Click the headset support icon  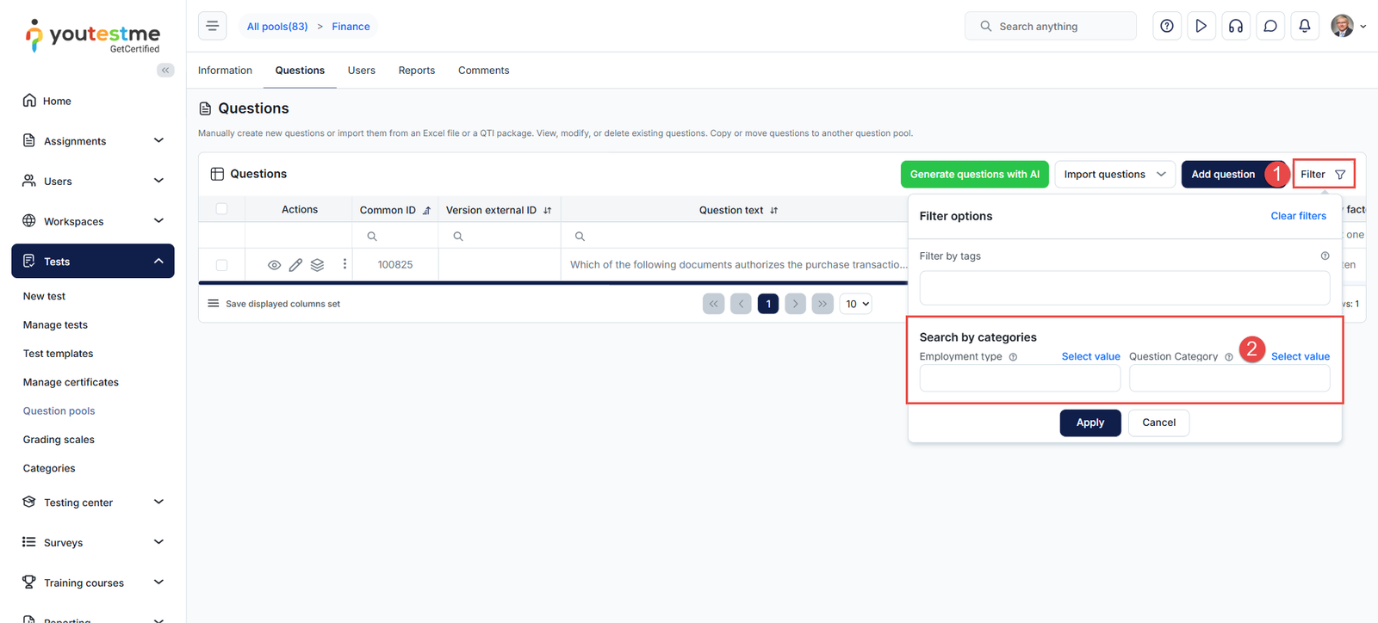[1235, 26]
